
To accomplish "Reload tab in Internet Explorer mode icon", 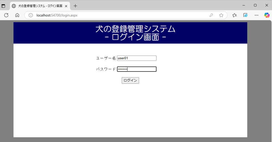I will click(245, 15).
